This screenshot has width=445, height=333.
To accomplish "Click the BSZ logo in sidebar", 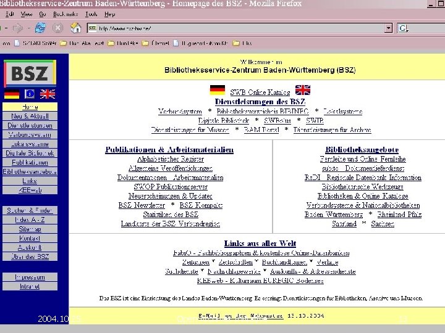I will click(x=30, y=73).
